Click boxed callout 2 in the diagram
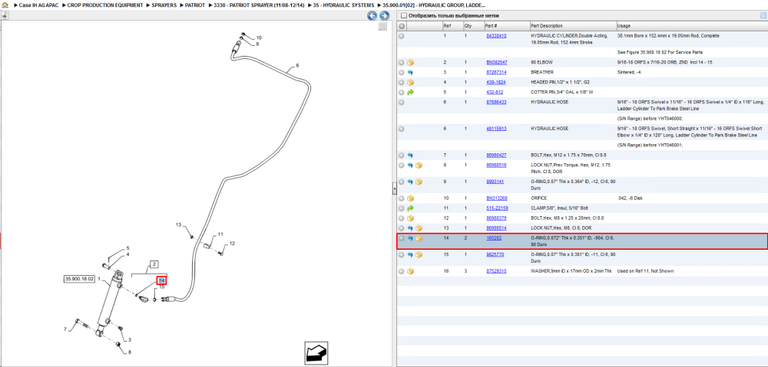 tap(154, 264)
